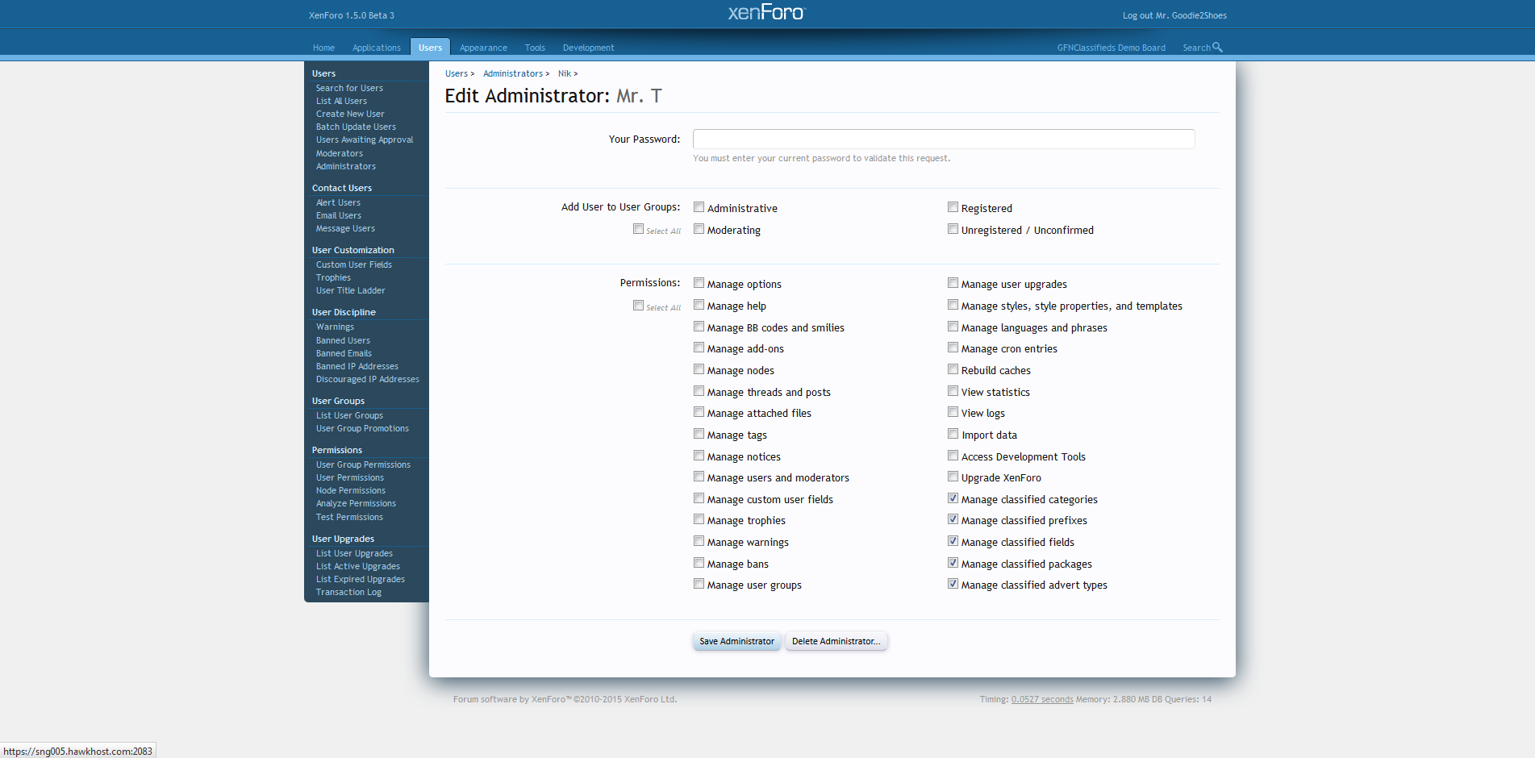Open the Applications tab
1535x758 pixels.
[376, 48]
